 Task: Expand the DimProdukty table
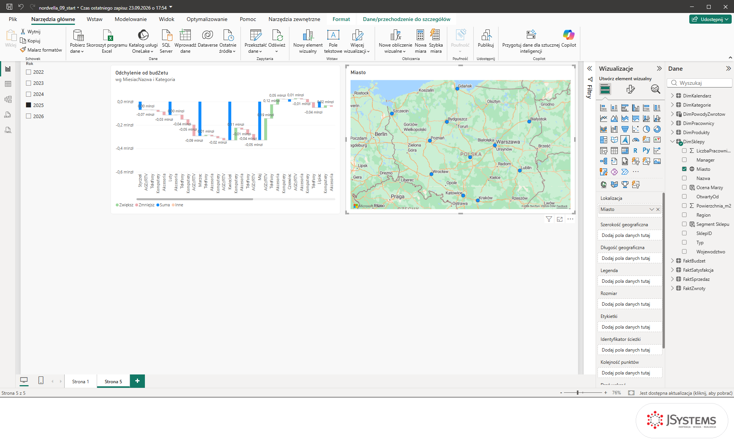(x=672, y=132)
